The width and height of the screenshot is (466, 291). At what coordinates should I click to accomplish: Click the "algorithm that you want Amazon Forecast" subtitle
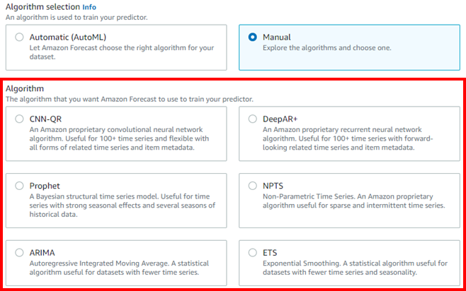coord(129,99)
